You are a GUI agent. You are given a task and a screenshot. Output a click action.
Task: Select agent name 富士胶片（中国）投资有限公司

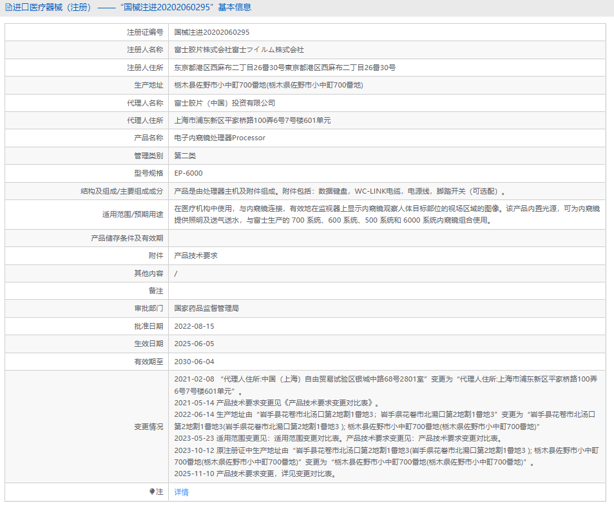pyautogui.click(x=225, y=103)
